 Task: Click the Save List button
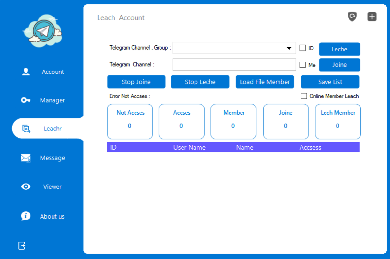pos(330,82)
